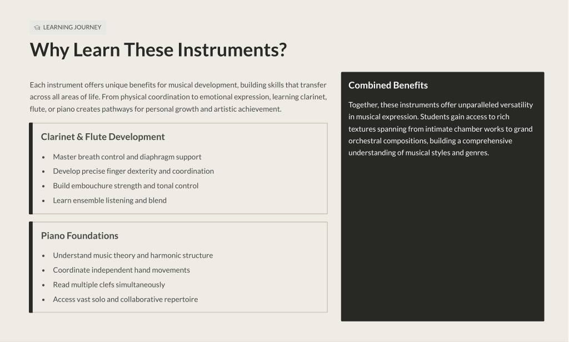Pick 'Read multiple clefs simultaneously' item
The height and width of the screenshot is (342, 569).
click(x=109, y=285)
